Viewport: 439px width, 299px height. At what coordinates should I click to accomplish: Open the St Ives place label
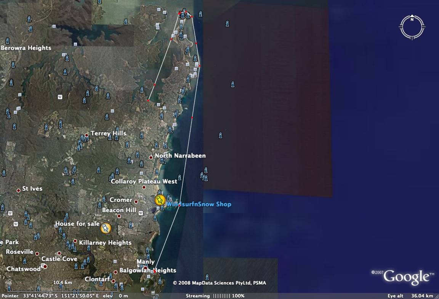[x=32, y=188]
